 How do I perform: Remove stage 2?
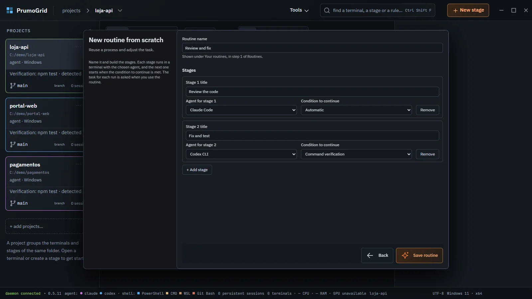(428, 154)
